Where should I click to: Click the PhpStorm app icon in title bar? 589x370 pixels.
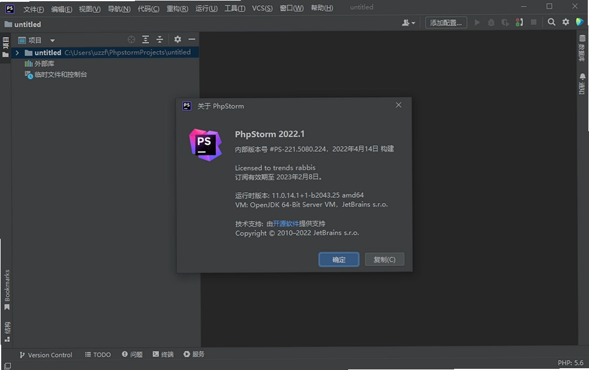coord(10,9)
